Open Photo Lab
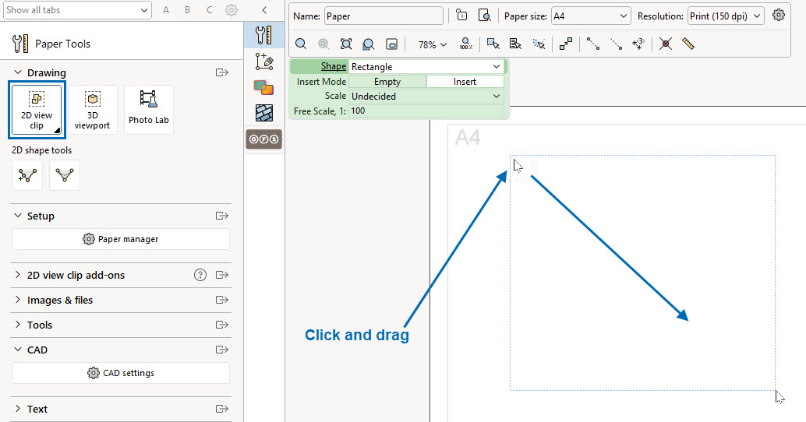Image resolution: width=806 pixels, height=422 pixels. tap(149, 110)
